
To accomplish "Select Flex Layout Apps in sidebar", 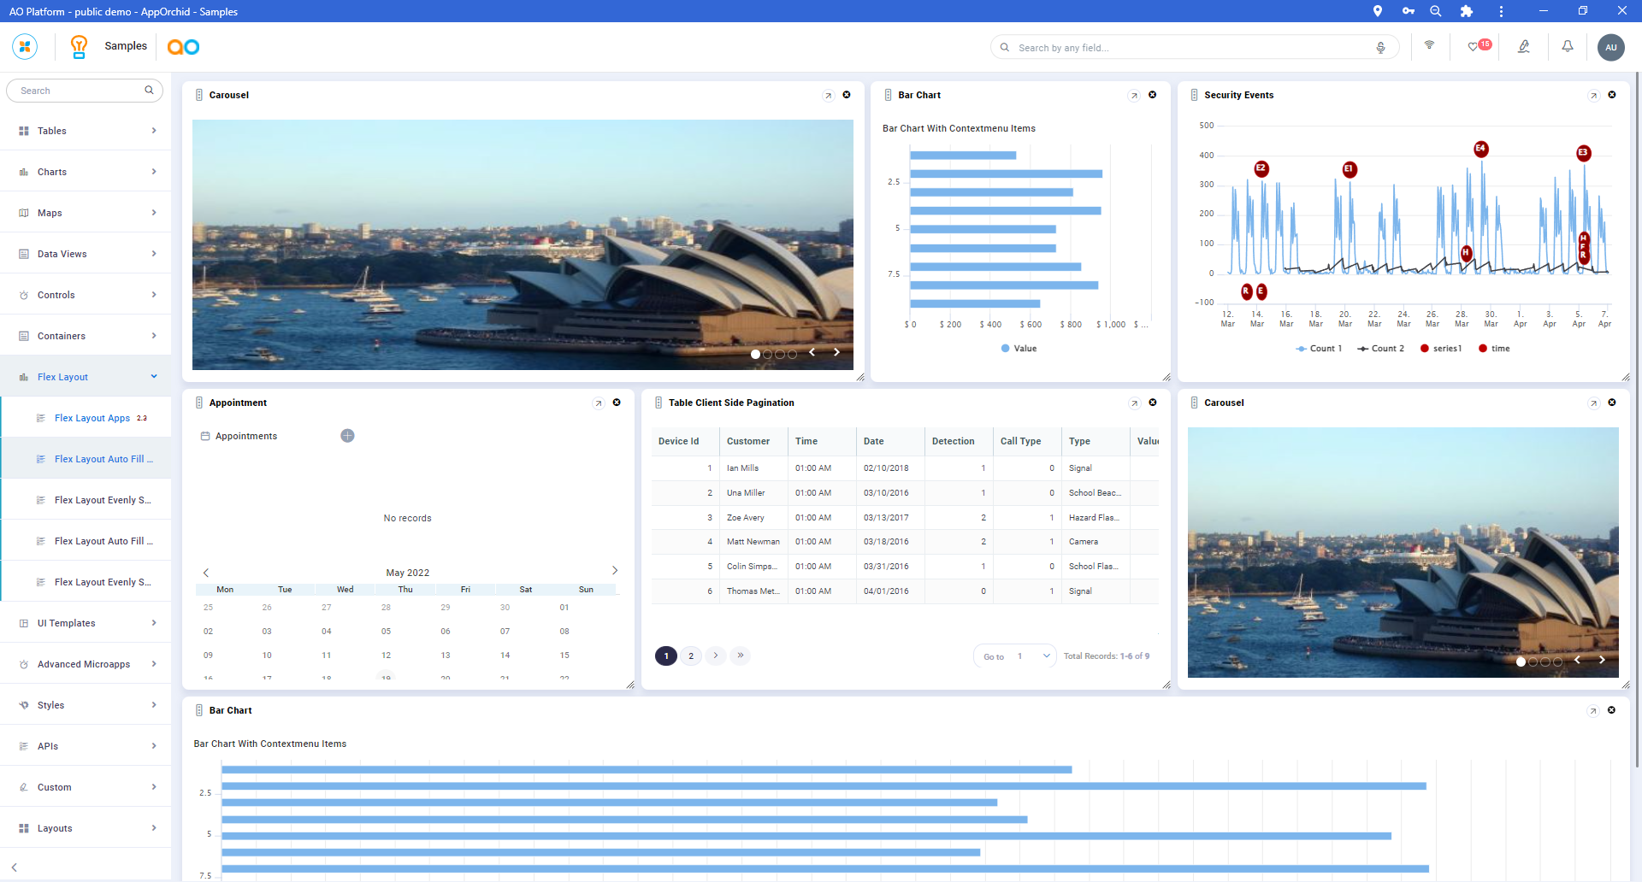I will pos(92,418).
